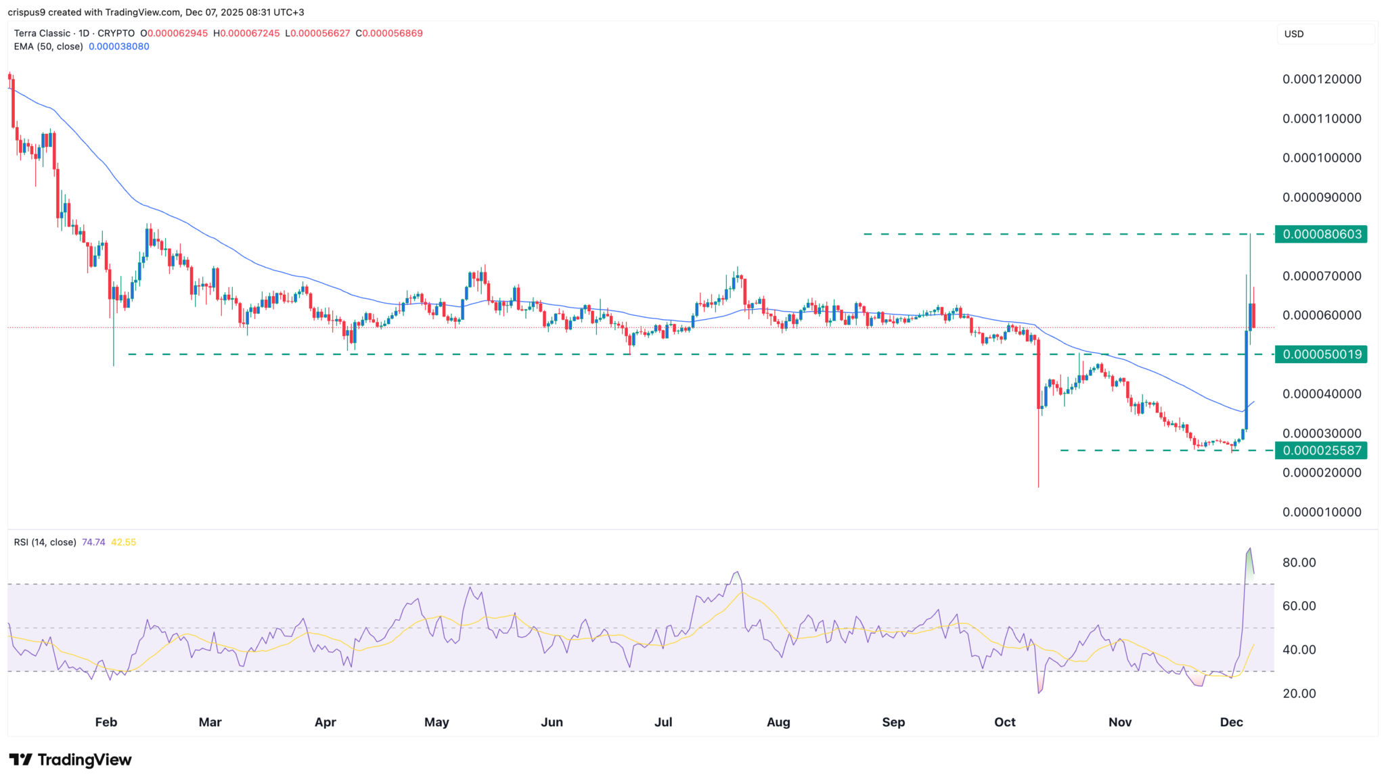Click the 0.000120000 price axis label
The image size is (1386, 783).
(1321, 79)
